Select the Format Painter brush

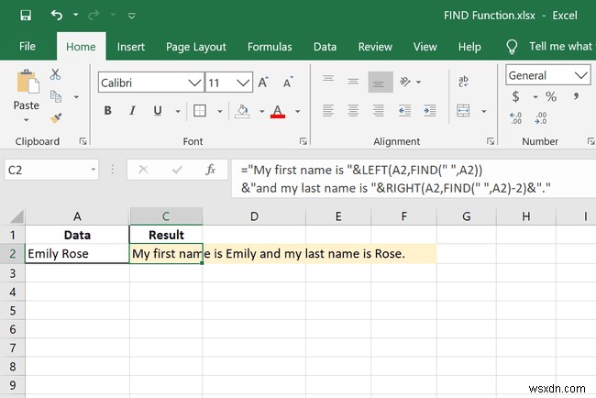coord(56,117)
